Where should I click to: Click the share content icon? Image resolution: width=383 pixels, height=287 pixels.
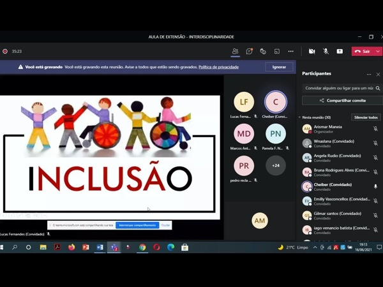click(x=340, y=51)
